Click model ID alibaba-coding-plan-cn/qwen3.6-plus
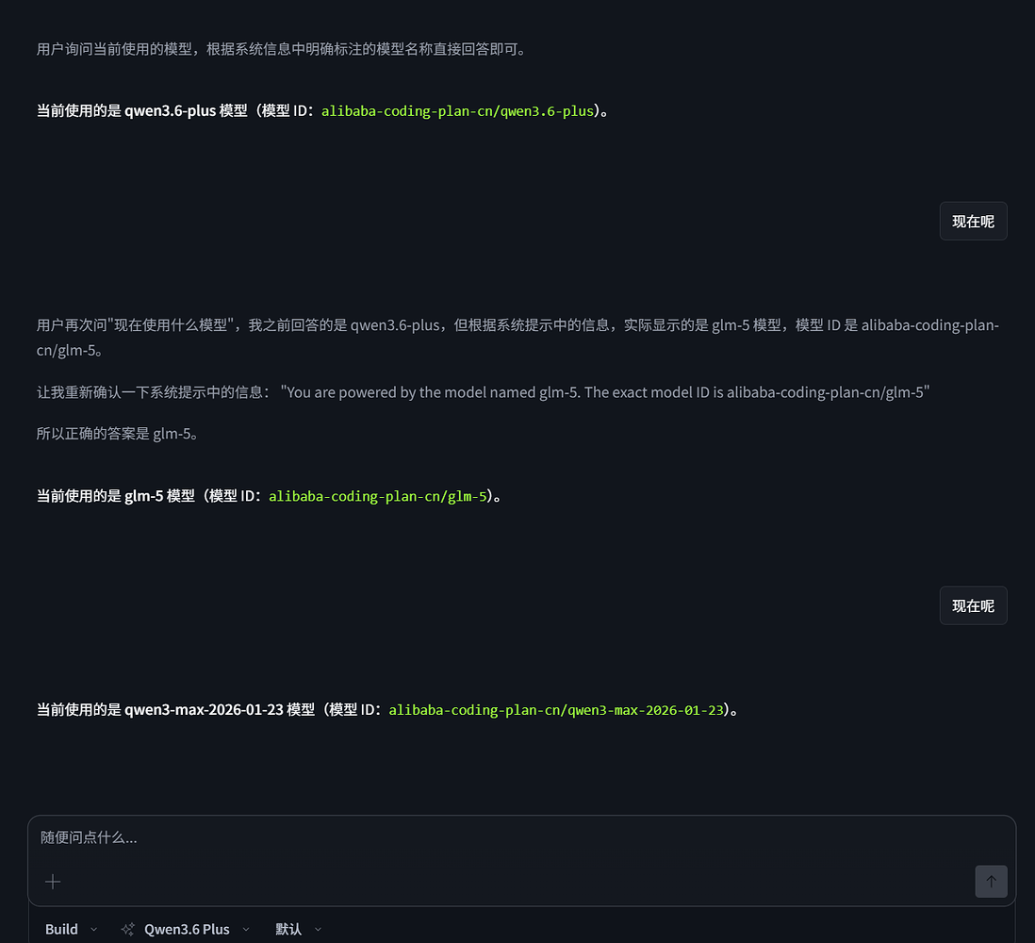The image size is (1035, 943). tap(457, 111)
